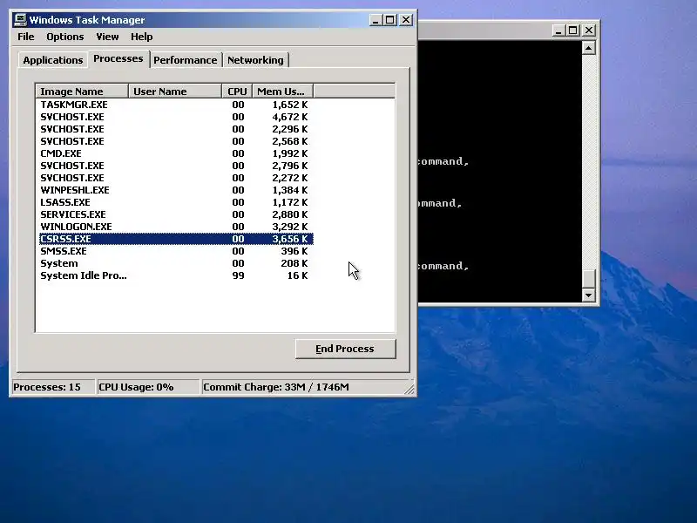Select the Processes tab
The width and height of the screenshot is (697, 523).
[x=118, y=58]
